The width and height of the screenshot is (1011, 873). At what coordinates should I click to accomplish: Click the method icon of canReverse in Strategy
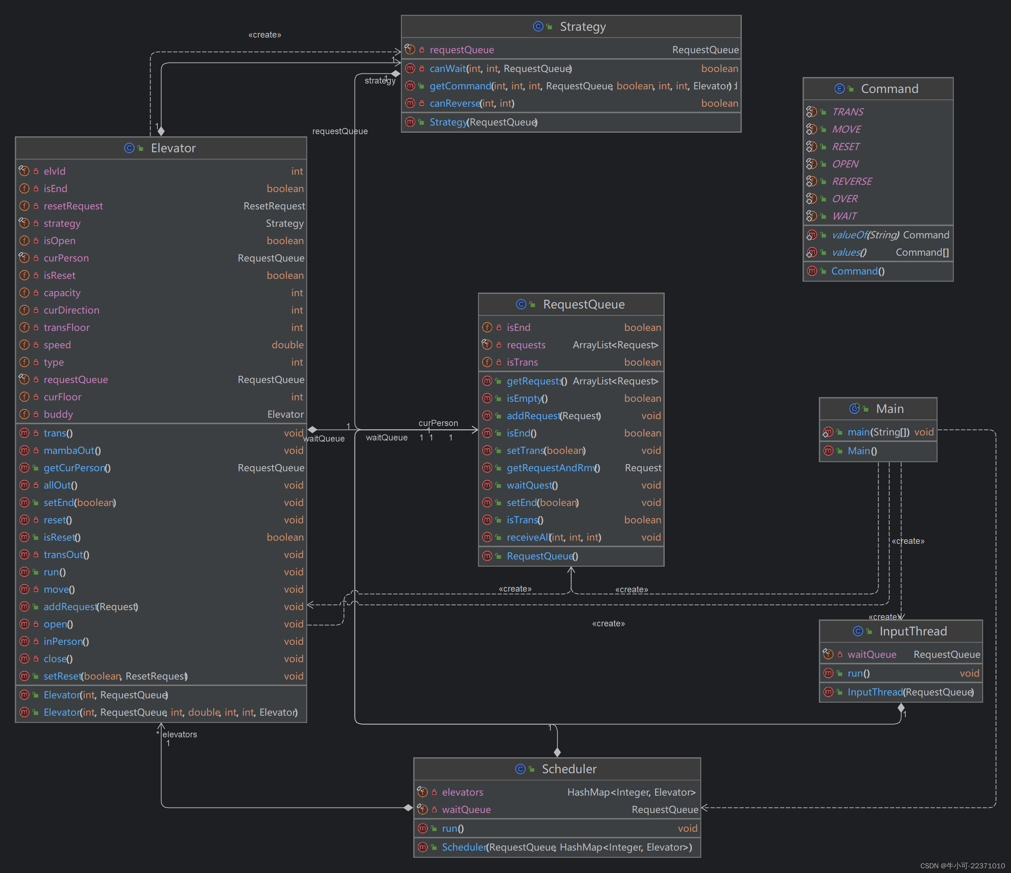coord(410,103)
